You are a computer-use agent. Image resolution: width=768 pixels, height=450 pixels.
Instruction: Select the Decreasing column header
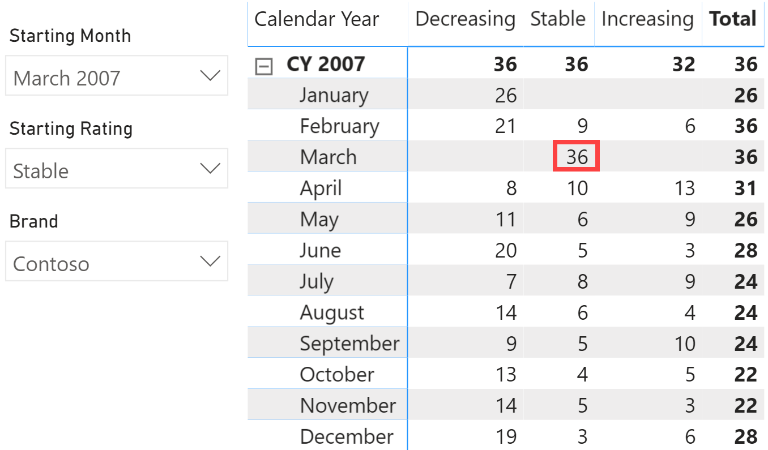[465, 19]
